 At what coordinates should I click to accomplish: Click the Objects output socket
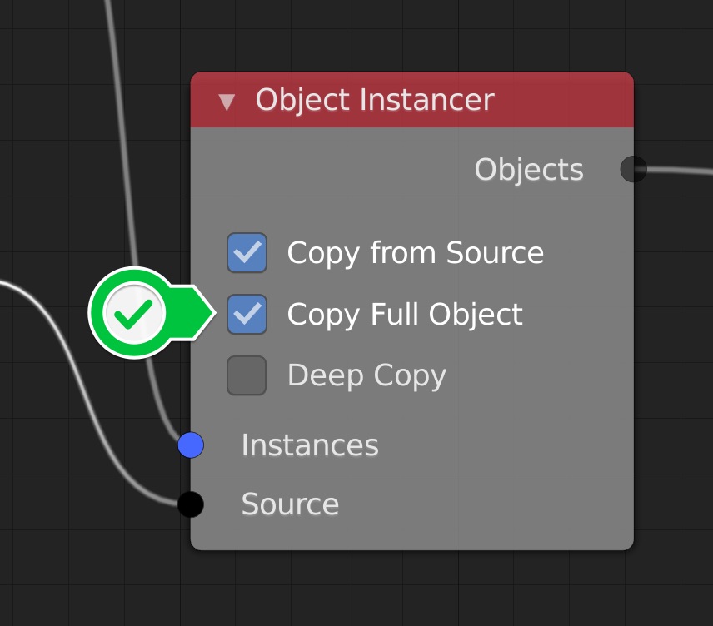pyautogui.click(x=633, y=169)
